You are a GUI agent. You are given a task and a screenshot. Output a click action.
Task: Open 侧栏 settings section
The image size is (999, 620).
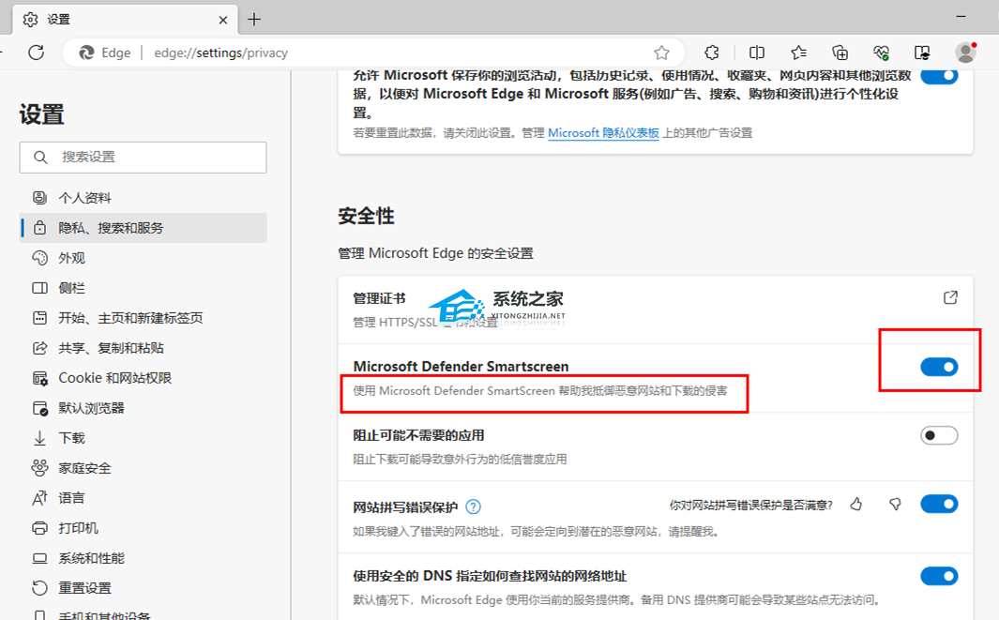point(143,288)
